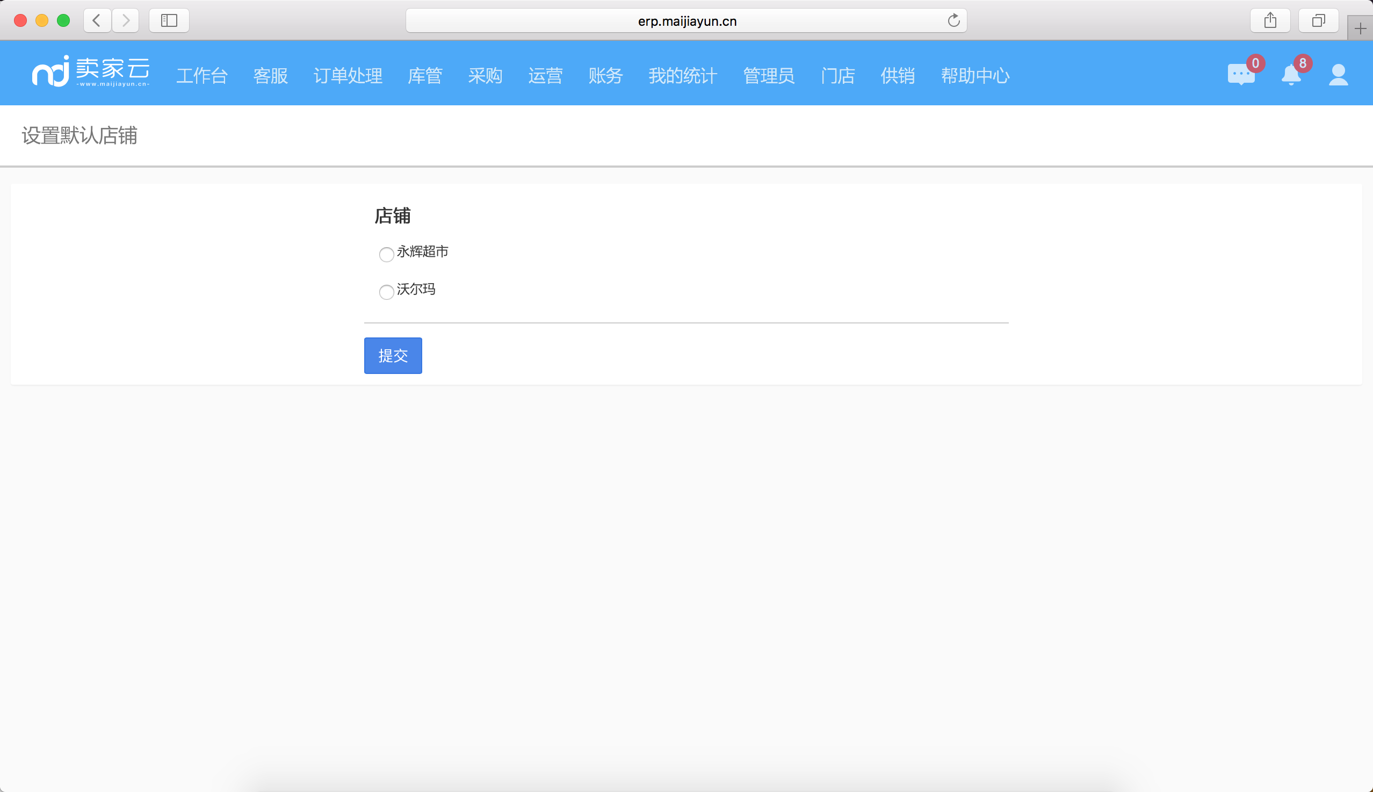Open the 客服 menu
Image resolution: width=1373 pixels, height=792 pixels.
point(270,76)
